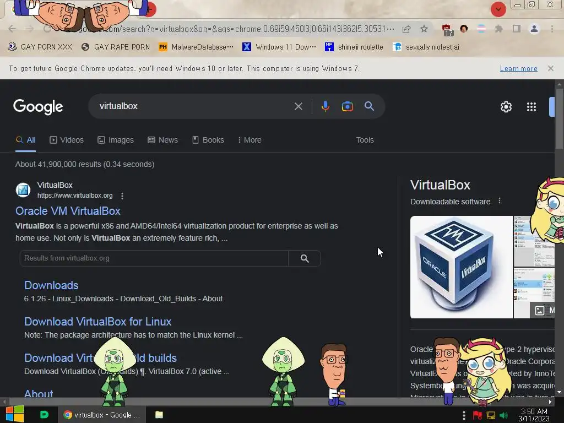Go back using the browser back arrow
The image size is (564, 423).
[12, 29]
